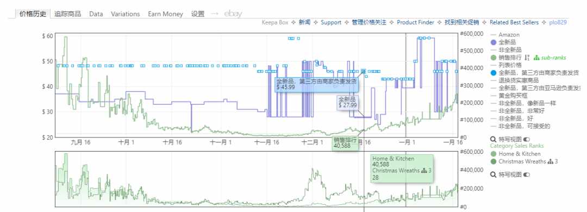
Task: Click the sales rank sort icon
Action: (527, 57)
